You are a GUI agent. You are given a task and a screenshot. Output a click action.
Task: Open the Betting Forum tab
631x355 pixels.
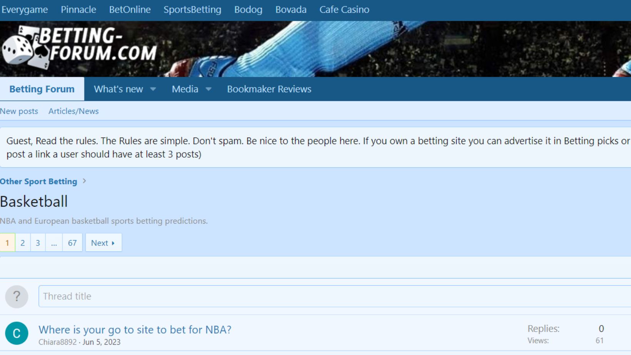click(42, 89)
